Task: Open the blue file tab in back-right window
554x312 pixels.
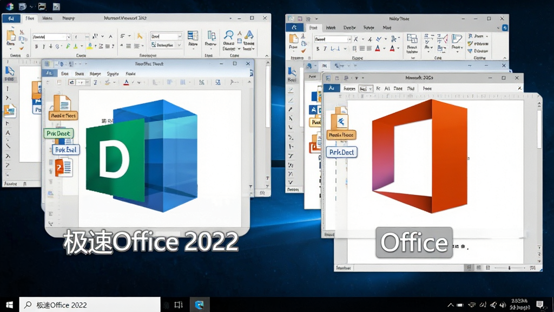Action: [x=294, y=28]
